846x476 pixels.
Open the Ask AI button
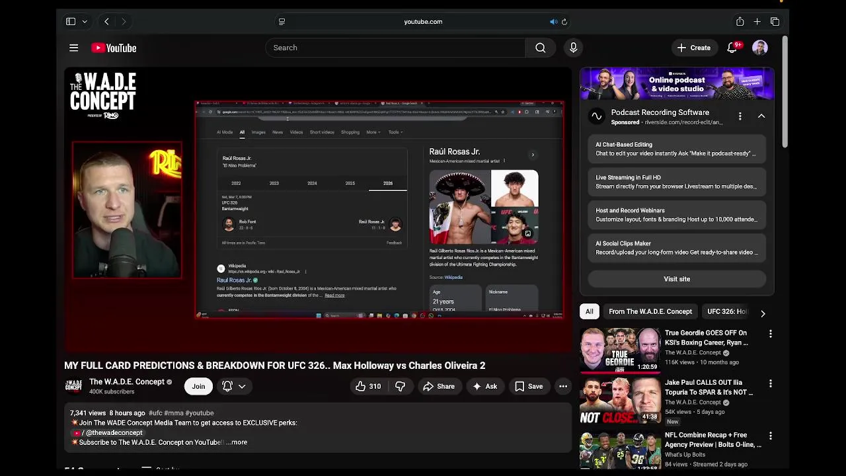[x=484, y=386]
